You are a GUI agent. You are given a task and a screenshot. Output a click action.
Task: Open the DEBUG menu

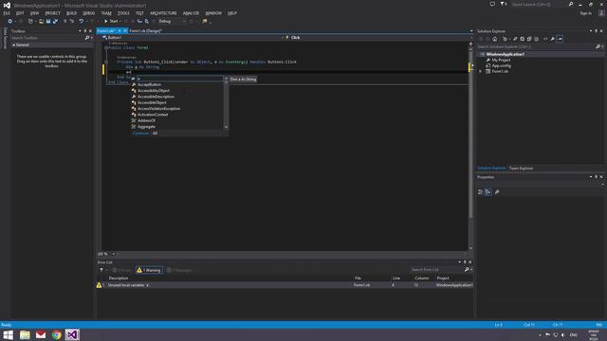pyautogui.click(x=88, y=13)
